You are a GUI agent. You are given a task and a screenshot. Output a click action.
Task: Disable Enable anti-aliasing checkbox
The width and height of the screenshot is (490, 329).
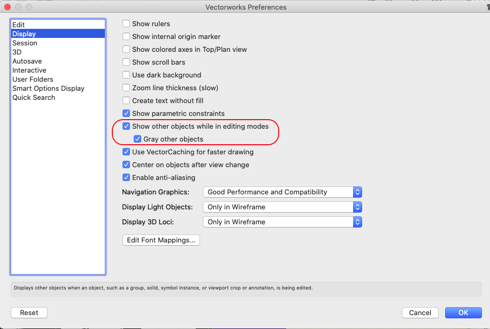(x=127, y=177)
